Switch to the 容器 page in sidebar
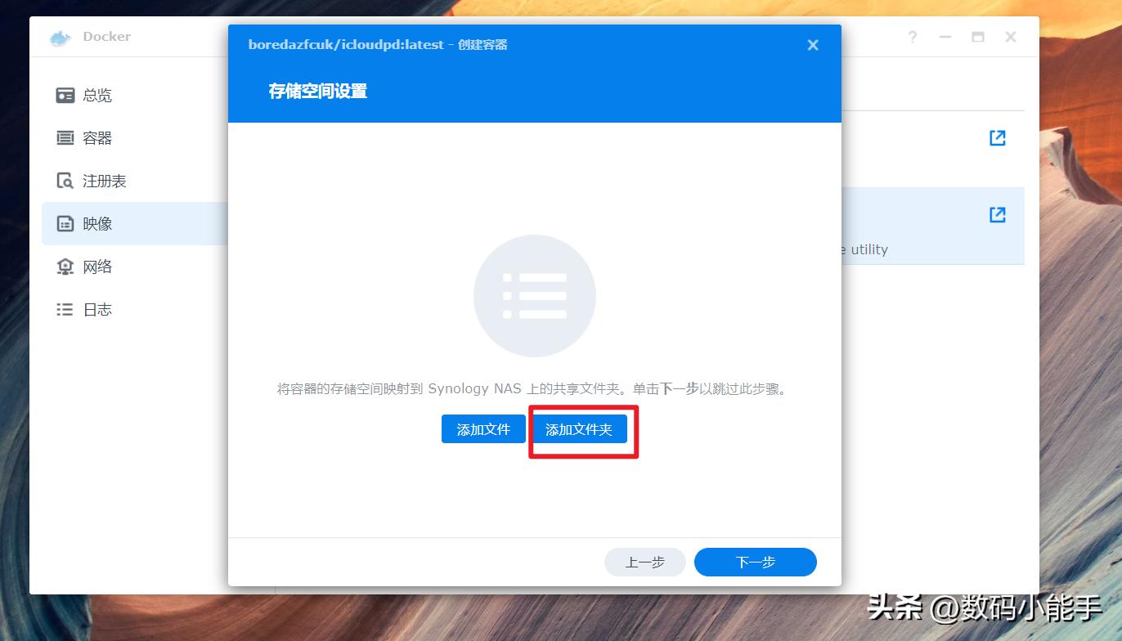The height and width of the screenshot is (641, 1122). [96, 138]
